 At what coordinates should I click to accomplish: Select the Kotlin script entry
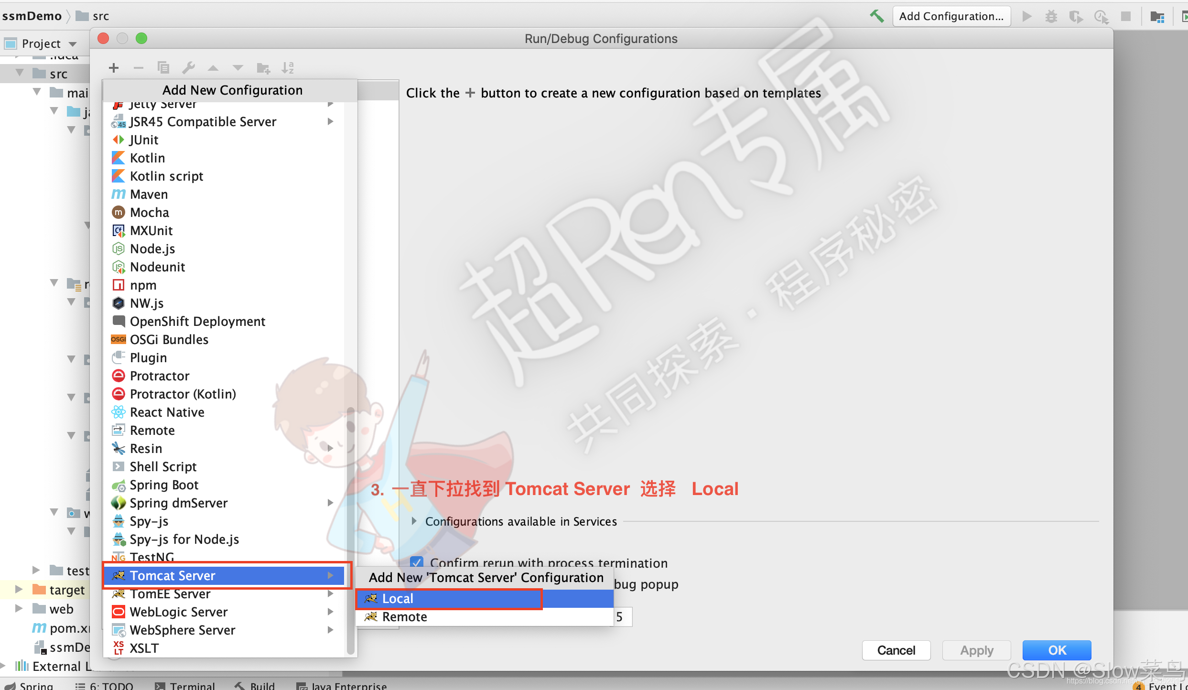223,176
